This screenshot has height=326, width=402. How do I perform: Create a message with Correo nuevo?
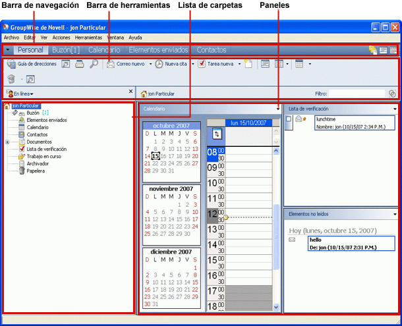(x=126, y=64)
